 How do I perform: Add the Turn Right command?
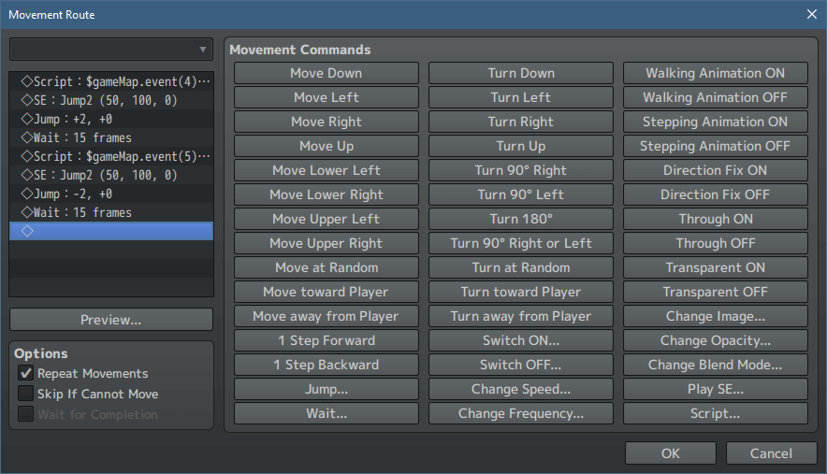pyautogui.click(x=521, y=122)
